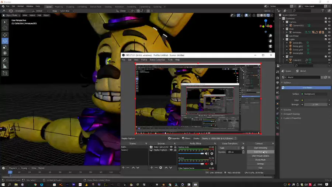
Task: Remove scene with Scenes minus icon
Action: click(128, 167)
